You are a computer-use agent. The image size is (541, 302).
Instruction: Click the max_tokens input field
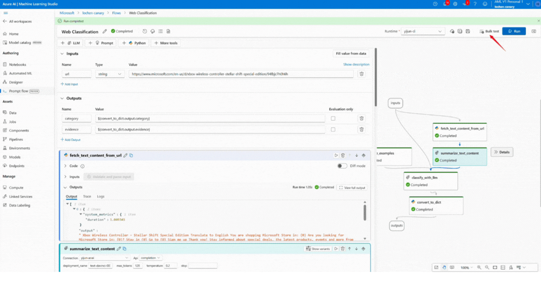pyautogui.click(x=138, y=266)
